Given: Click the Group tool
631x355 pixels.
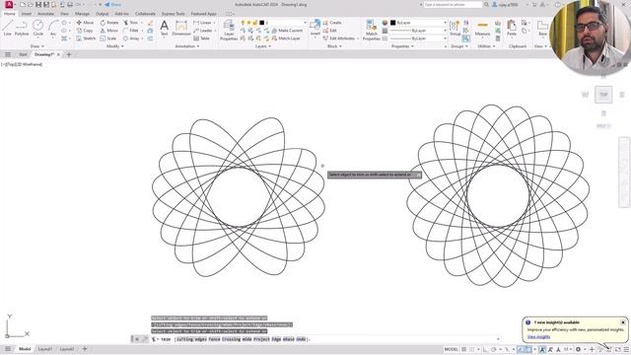Looking at the screenshot, I should pos(456,28).
